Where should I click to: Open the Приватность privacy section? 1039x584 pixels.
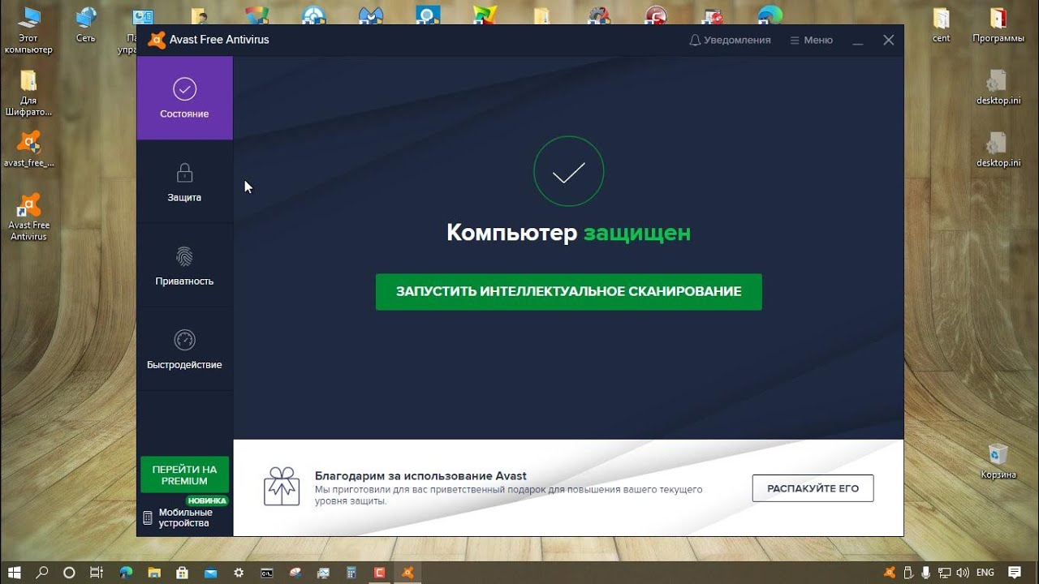pyautogui.click(x=184, y=265)
